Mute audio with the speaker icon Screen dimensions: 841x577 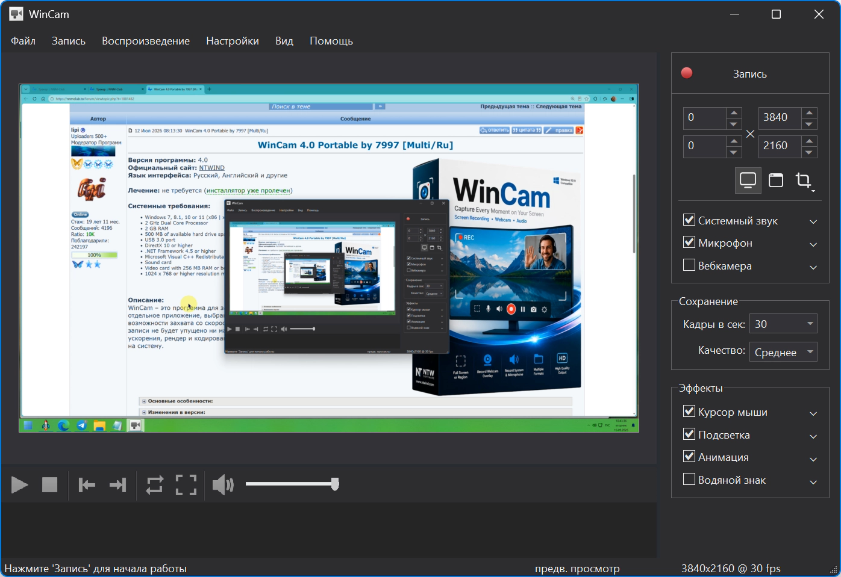tap(223, 484)
